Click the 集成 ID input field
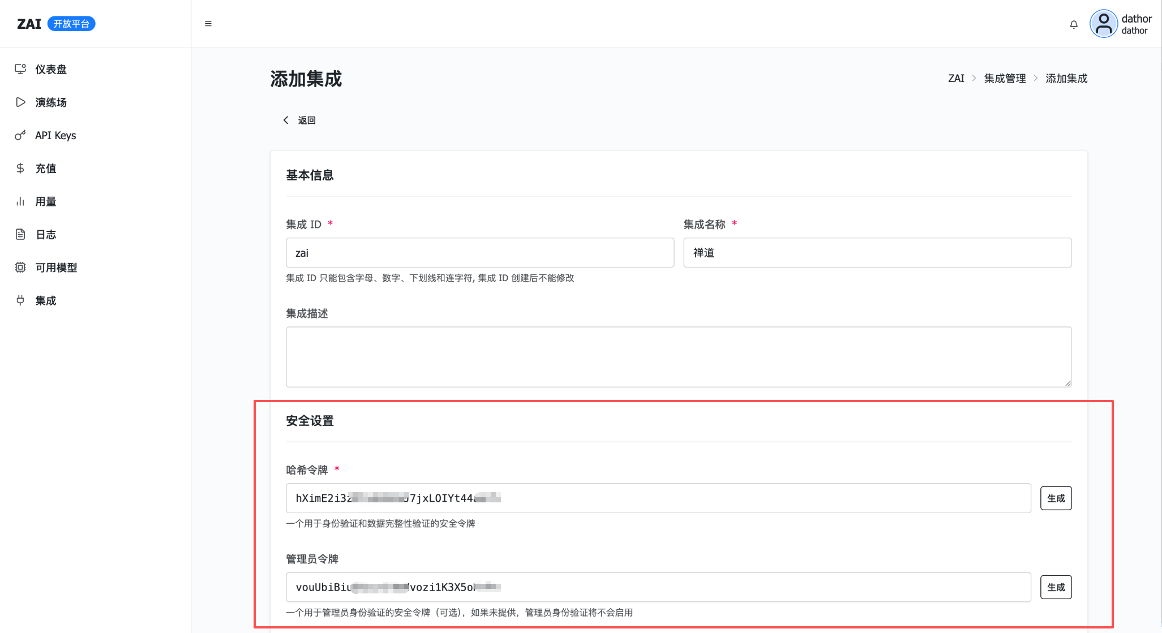Screen dimensions: 1162x633 [479, 253]
